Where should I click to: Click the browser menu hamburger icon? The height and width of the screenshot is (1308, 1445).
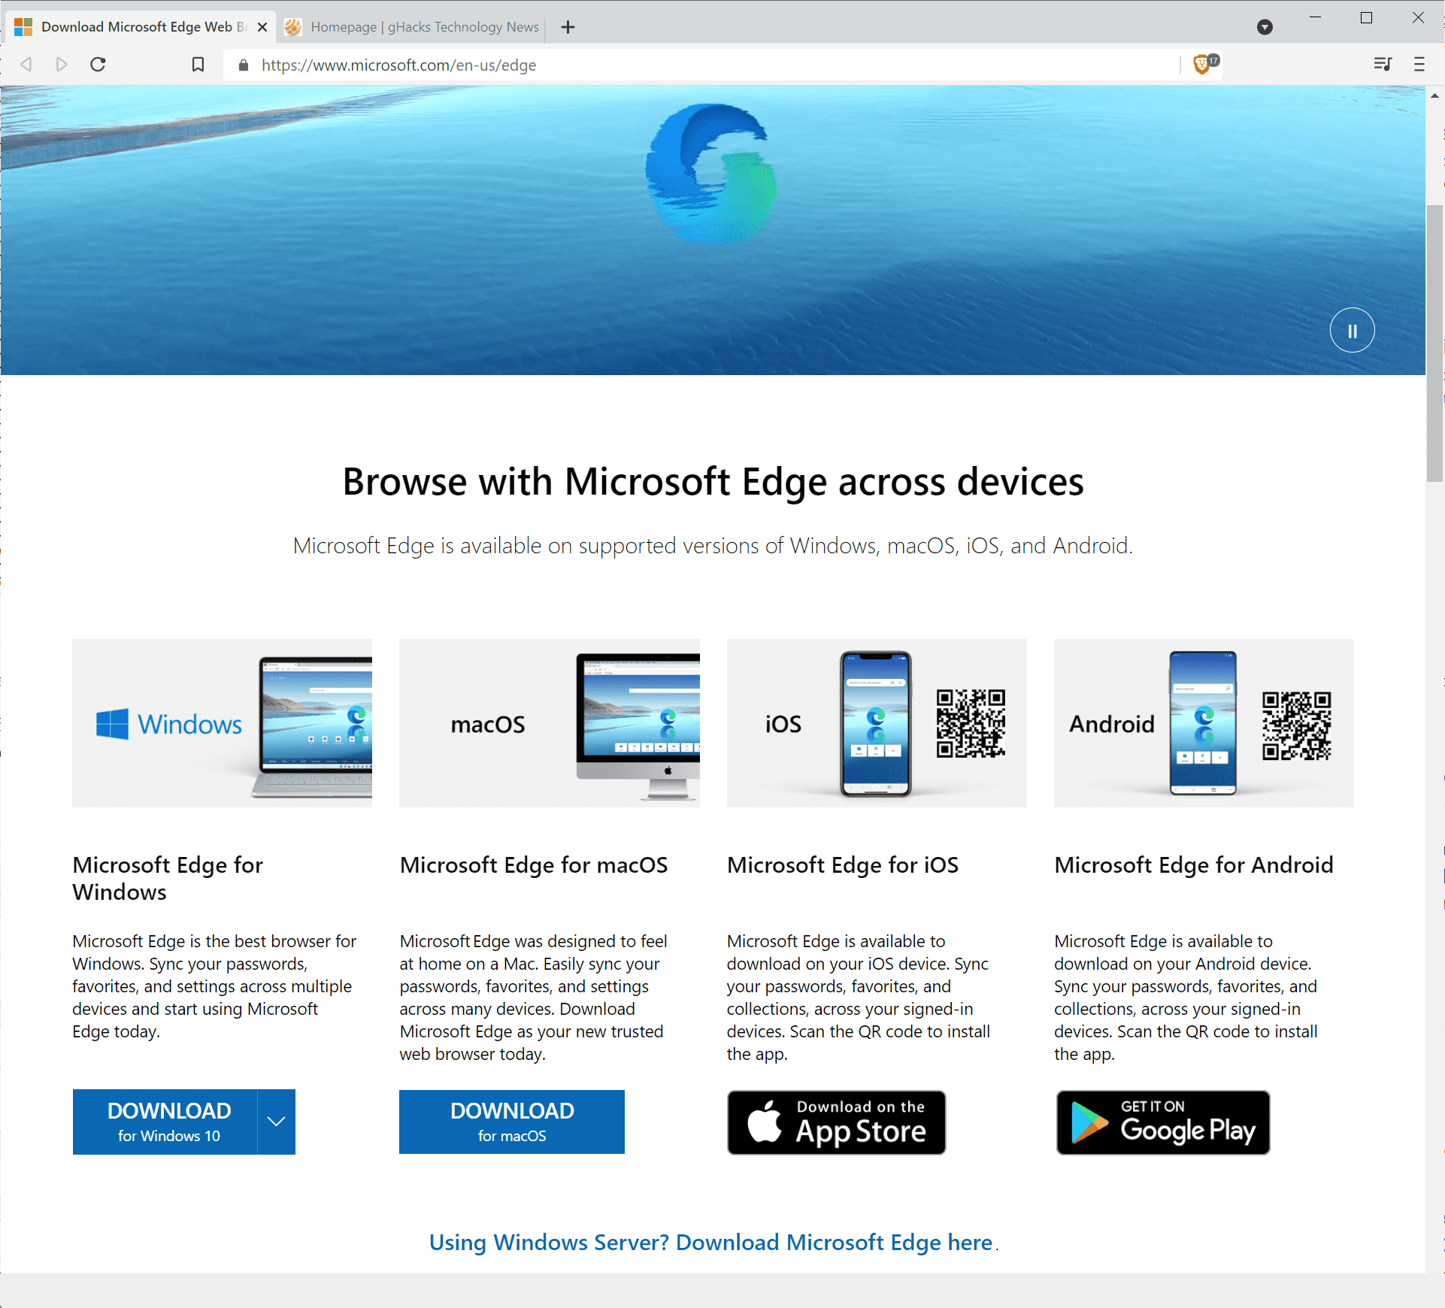coord(1420,64)
